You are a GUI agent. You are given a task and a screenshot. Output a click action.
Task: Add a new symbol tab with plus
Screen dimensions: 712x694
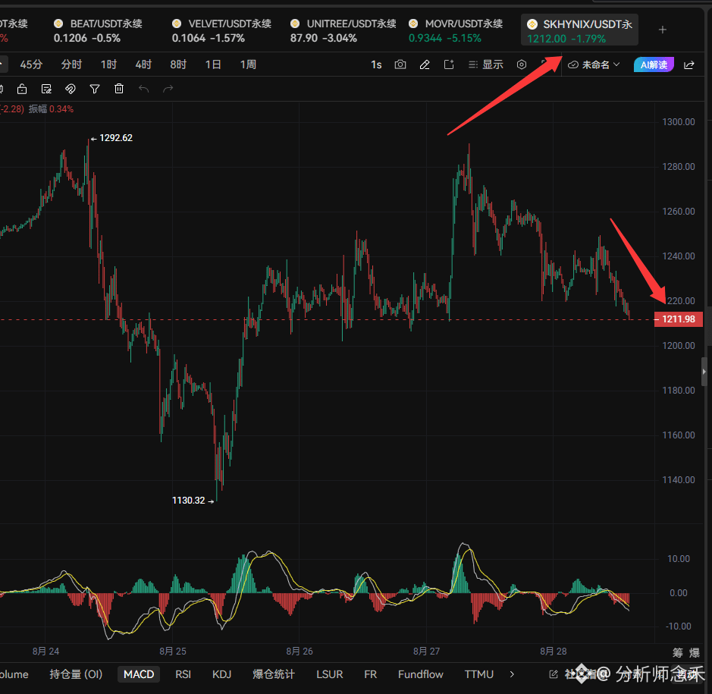[663, 30]
